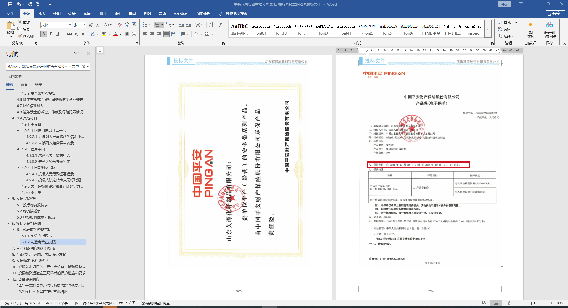The width and height of the screenshot is (568, 308).
Task: Open the change case dropdown
Action: [108, 25]
